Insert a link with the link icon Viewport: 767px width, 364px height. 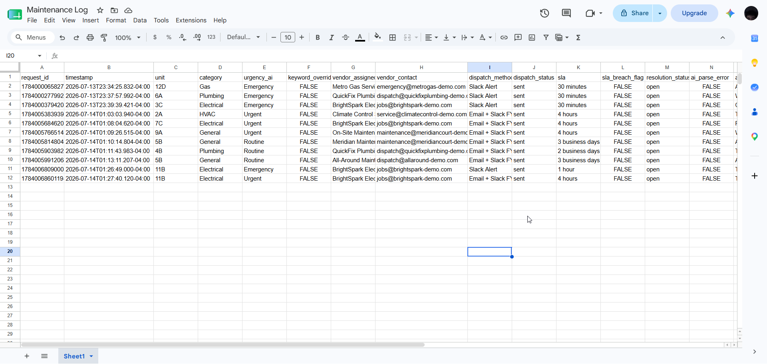(x=504, y=38)
